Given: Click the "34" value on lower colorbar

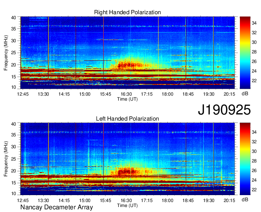Looking at the screenshot, I should tap(254, 132).
